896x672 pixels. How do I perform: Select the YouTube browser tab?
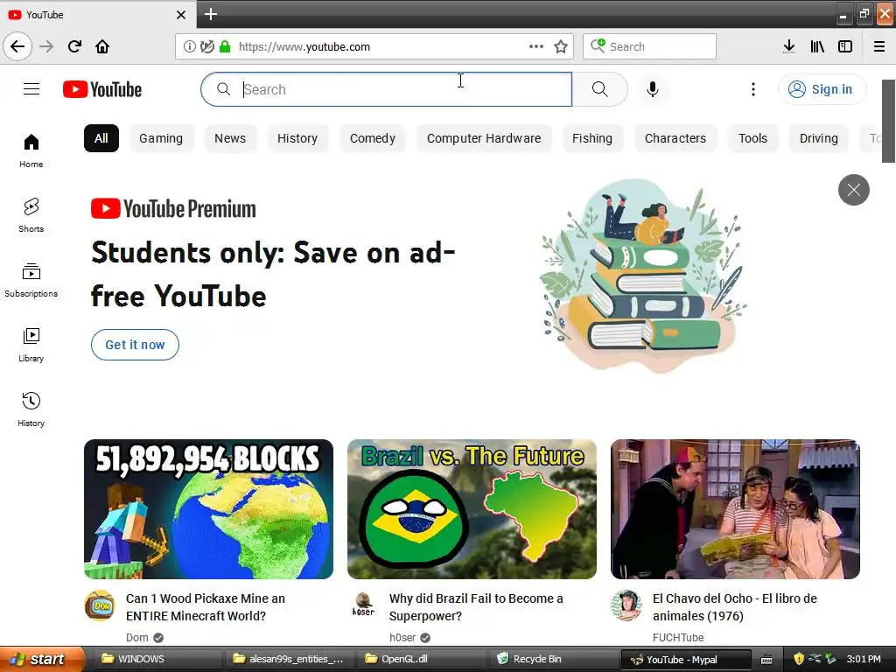tap(98, 14)
